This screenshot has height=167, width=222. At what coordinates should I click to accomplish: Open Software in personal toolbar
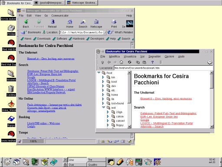click(60, 39)
